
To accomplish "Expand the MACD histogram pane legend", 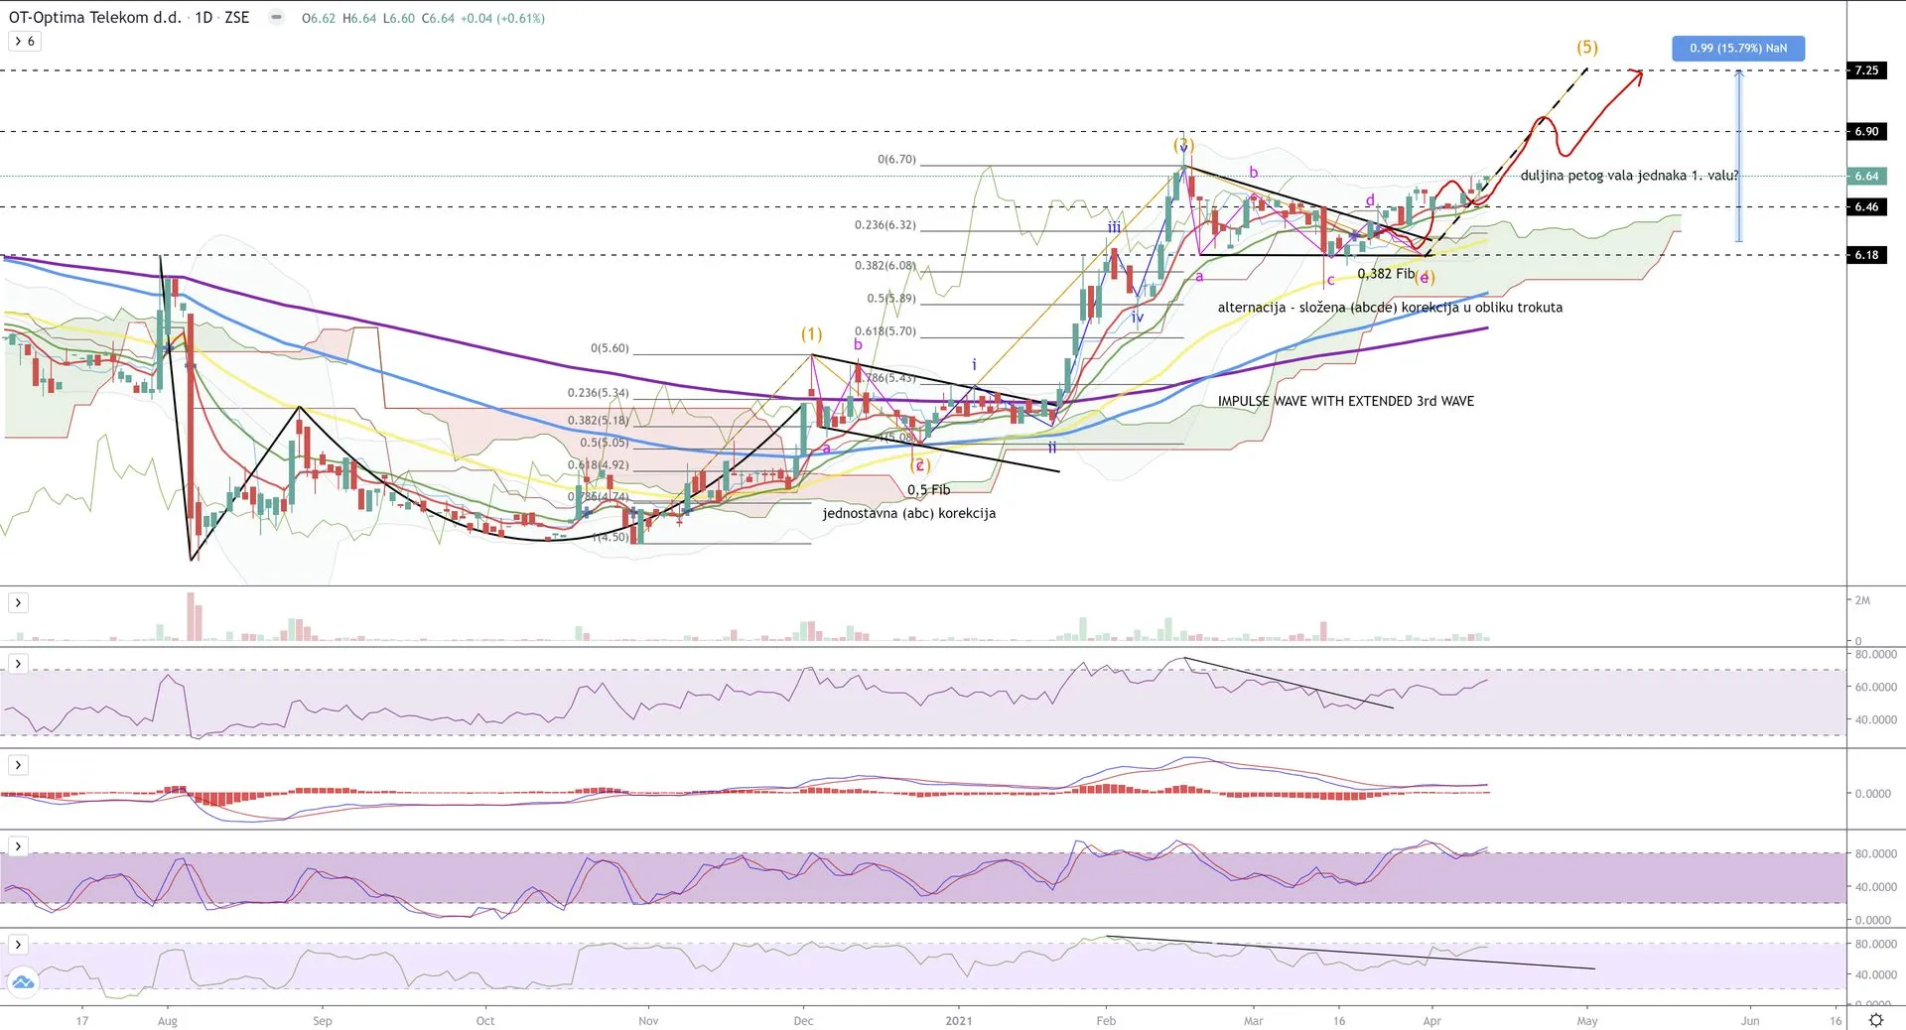I will click(18, 765).
